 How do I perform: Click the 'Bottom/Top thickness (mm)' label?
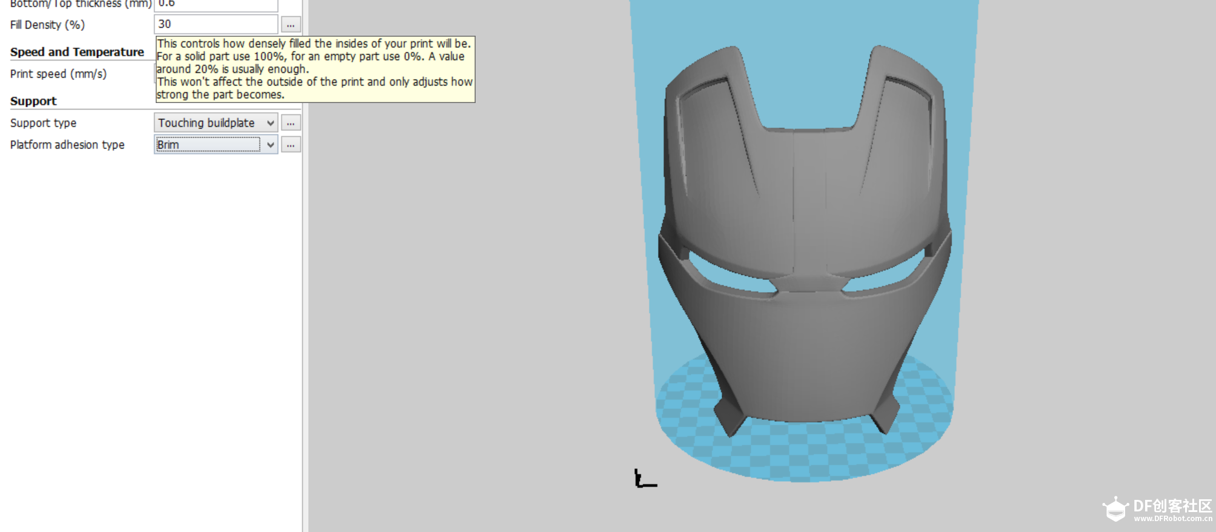[81, 4]
